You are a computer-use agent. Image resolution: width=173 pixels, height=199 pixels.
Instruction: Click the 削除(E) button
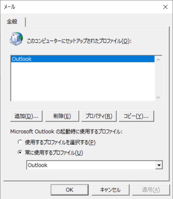tap(62, 116)
